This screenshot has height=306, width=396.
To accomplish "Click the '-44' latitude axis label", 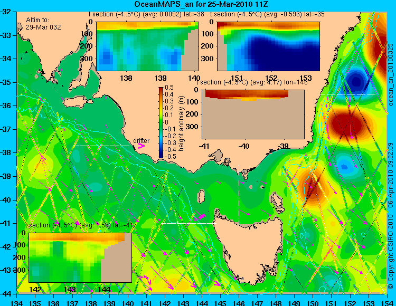I will pos(6,294).
